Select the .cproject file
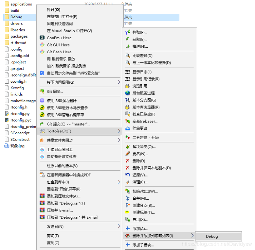This screenshot has width=255, height=250. pyautogui.click(x=18, y=62)
